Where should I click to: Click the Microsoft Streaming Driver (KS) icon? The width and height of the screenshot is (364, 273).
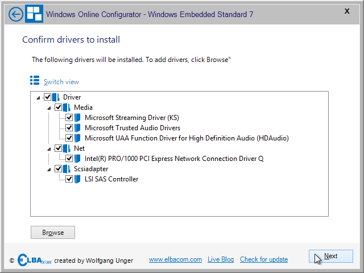77,118
